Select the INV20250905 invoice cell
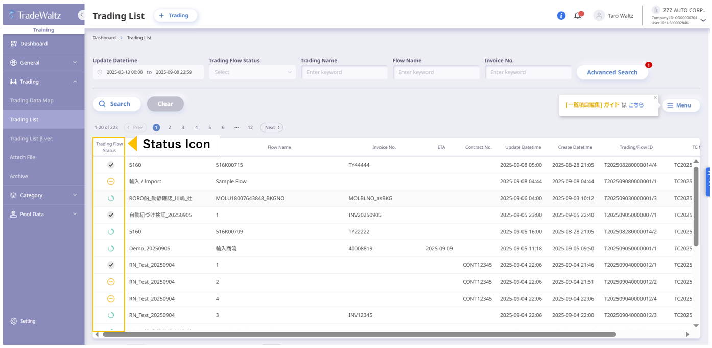The height and width of the screenshot is (348, 712). tap(365, 215)
